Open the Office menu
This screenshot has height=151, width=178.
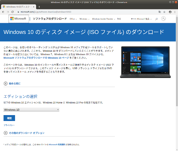(73, 19)
